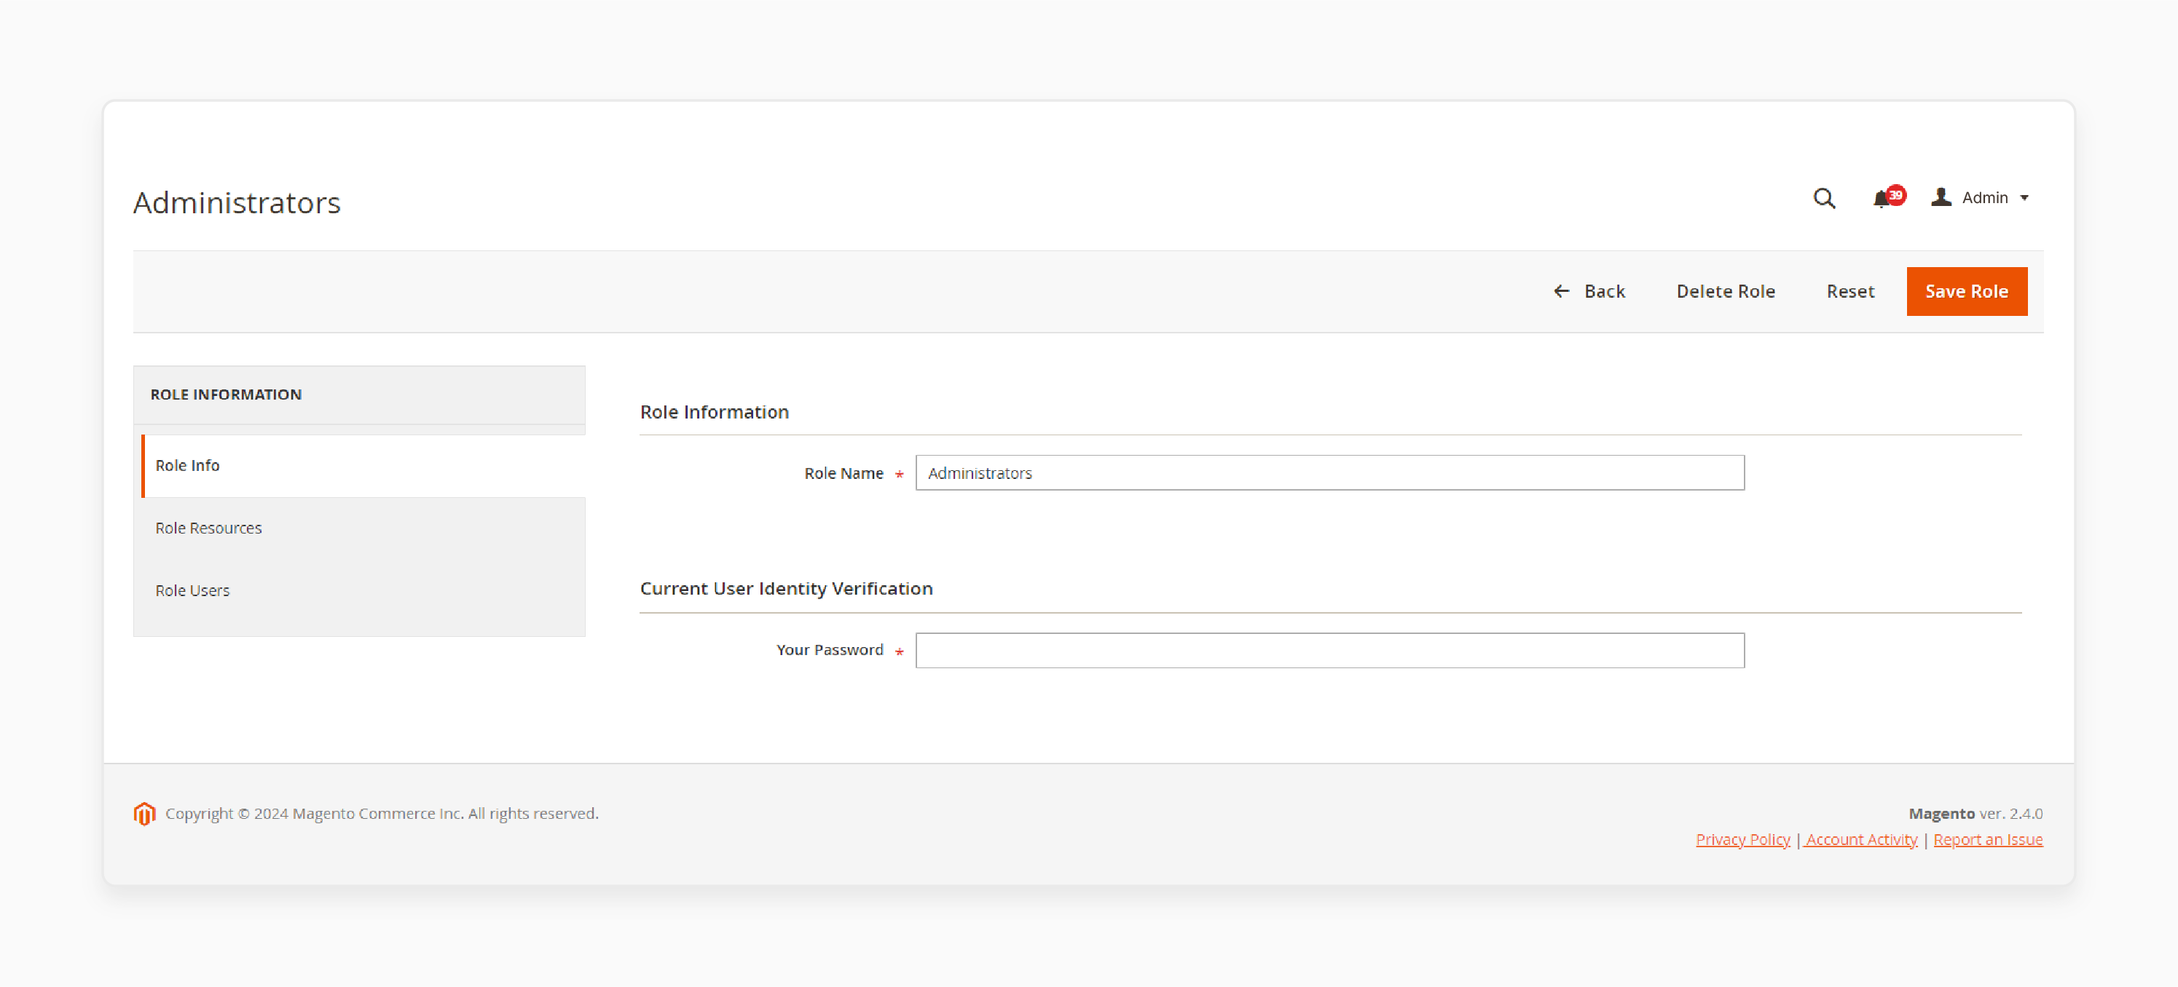The width and height of the screenshot is (2178, 987).
Task: Open the Role Users tab
Action: (x=363, y=591)
